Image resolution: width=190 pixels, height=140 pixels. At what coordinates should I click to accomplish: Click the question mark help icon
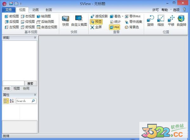184,10
